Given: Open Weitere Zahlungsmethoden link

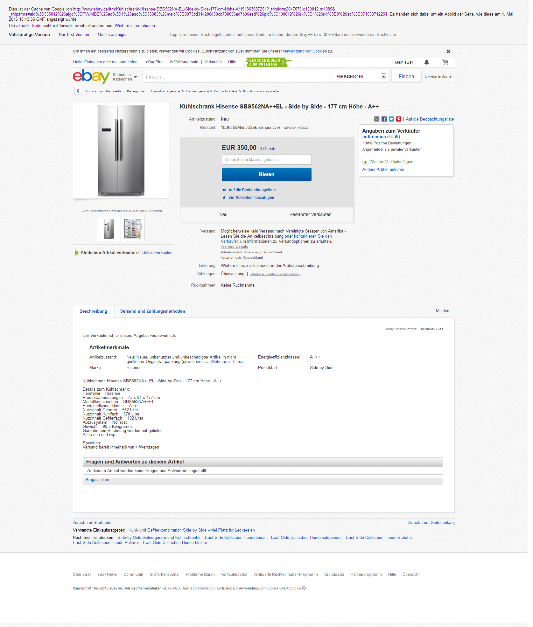Looking at the screenshot, I should 275,274.
